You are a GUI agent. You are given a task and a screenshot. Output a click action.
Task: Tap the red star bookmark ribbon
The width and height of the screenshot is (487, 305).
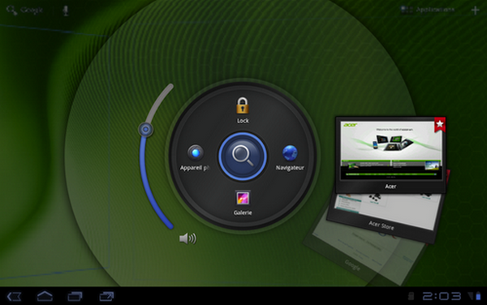[440, 125]
